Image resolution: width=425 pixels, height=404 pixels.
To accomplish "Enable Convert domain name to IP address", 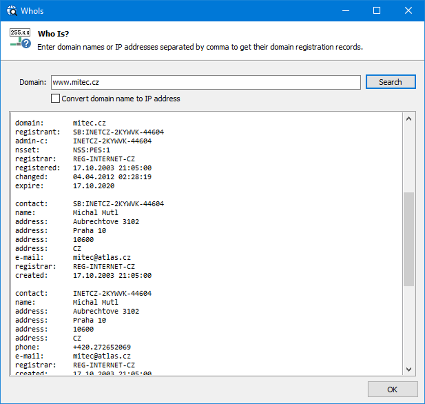I will click(55, 99).
